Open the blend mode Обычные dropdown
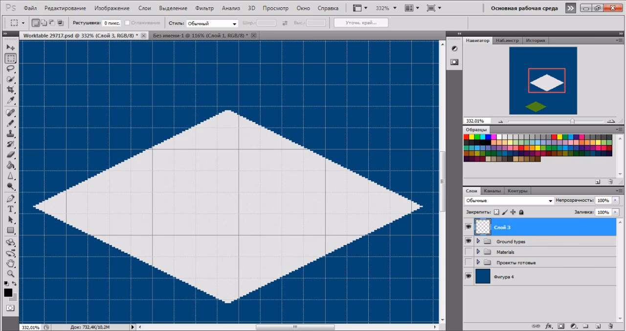The height and width of the screenshot is (331, 626). [509, 201]
